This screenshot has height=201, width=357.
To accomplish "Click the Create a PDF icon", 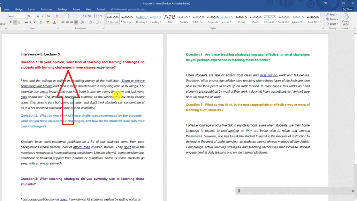I will point(345,19).
